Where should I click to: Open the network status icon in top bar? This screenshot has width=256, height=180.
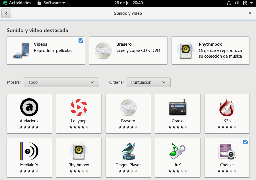point(229,3)
